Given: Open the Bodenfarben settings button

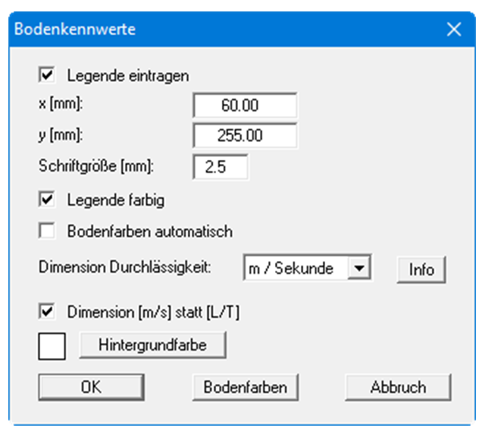Looking at the screenshot, I should click(245, 387).
